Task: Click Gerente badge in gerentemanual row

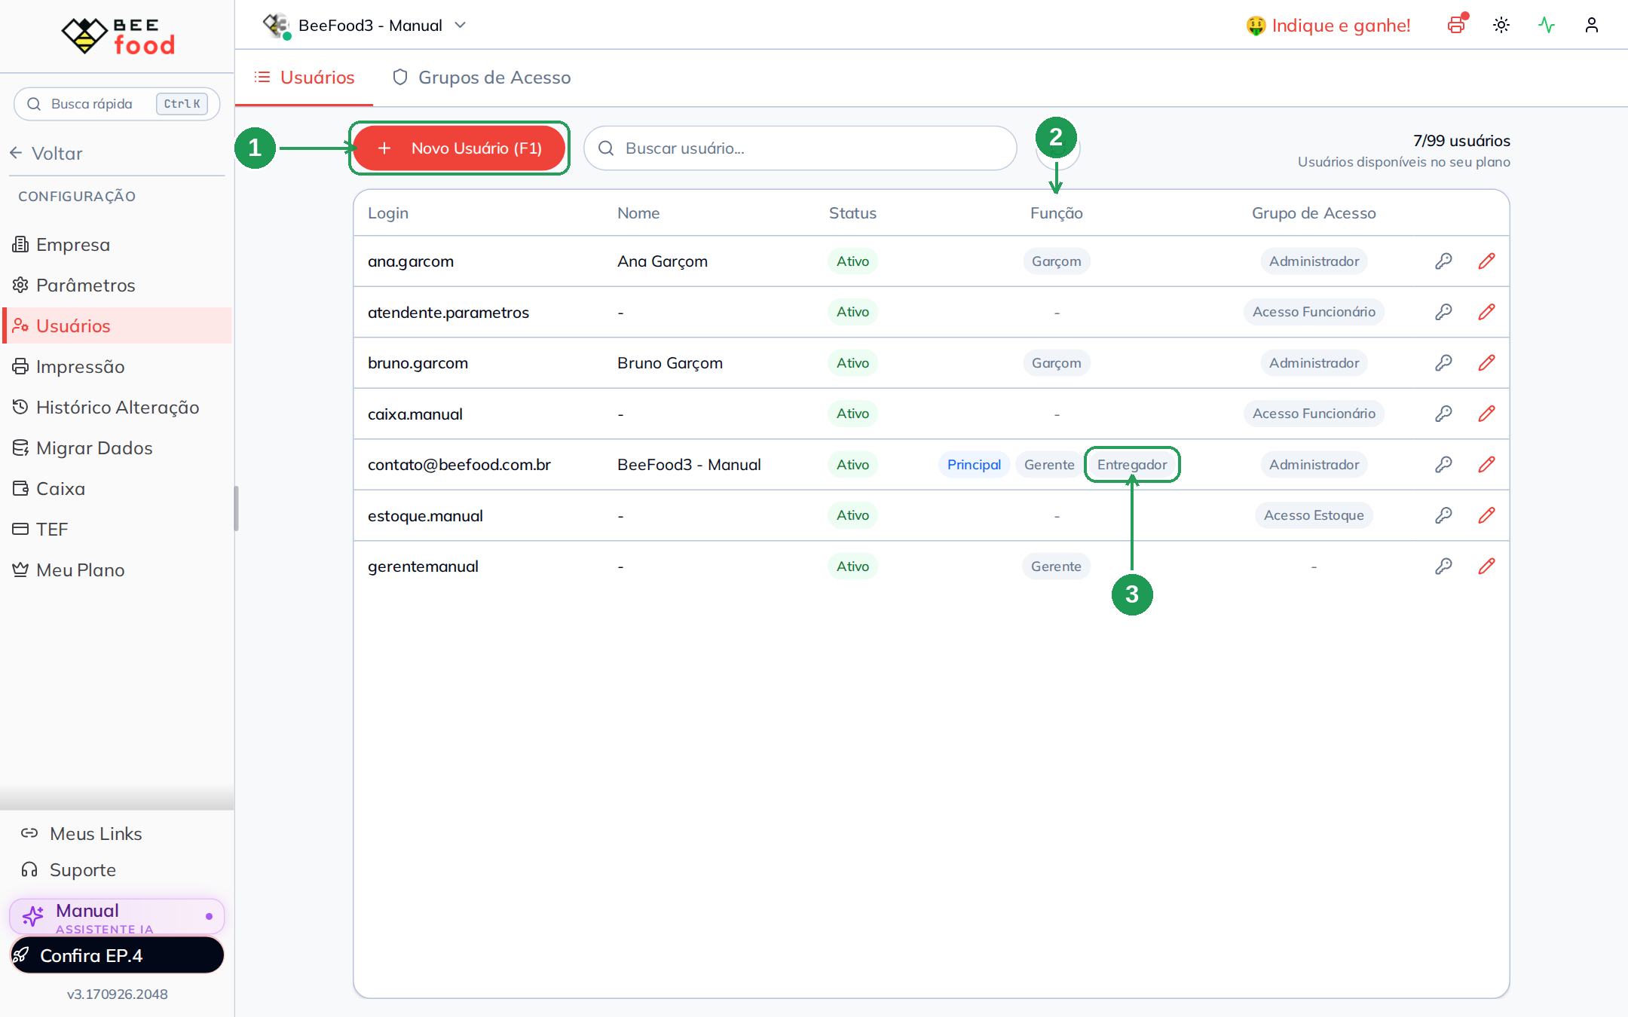Action: [1056, 567]
